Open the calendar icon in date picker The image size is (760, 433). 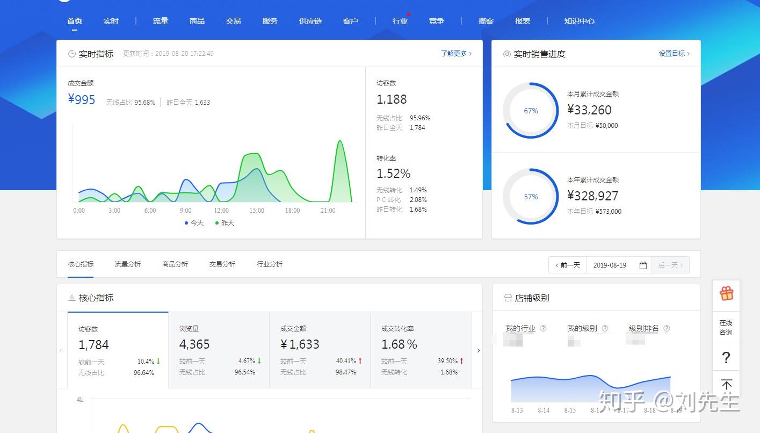643,265
